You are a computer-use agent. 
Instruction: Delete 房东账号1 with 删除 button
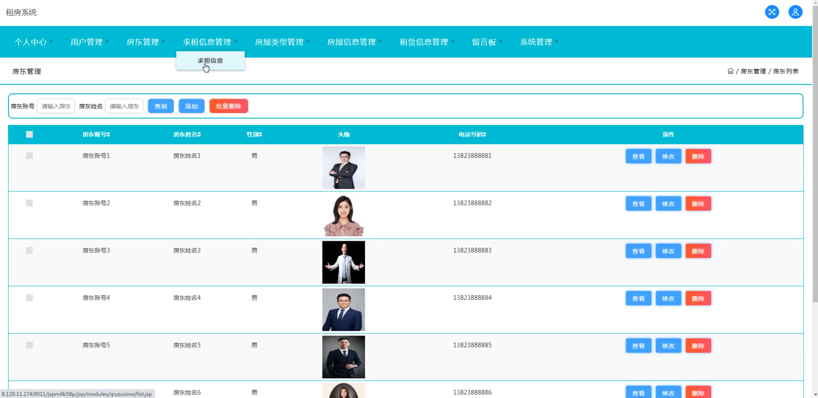(x=698, y=156)
